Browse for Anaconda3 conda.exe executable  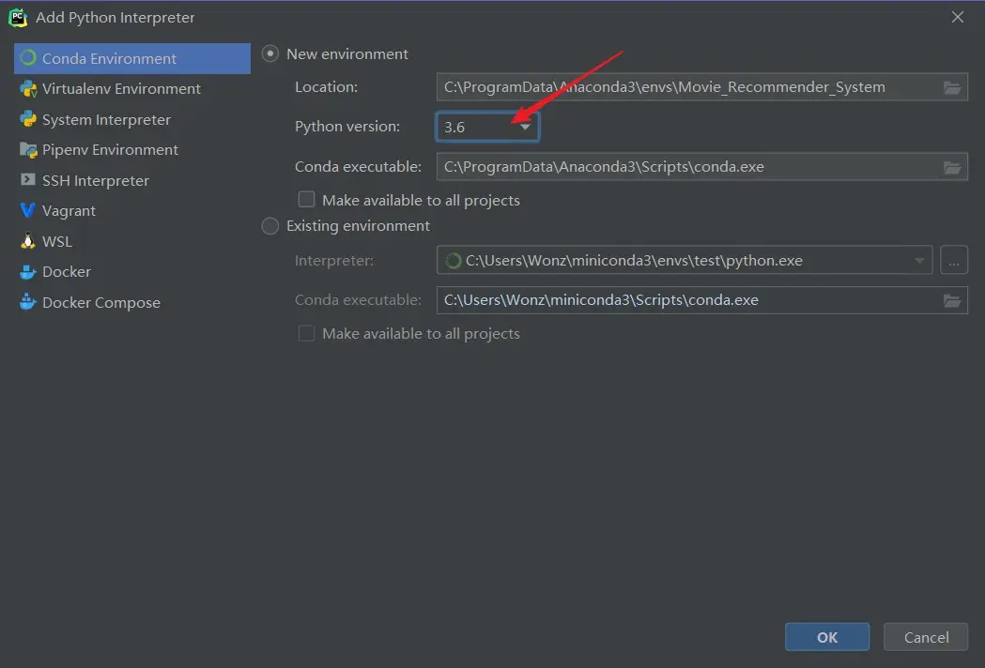click(952, 167)
